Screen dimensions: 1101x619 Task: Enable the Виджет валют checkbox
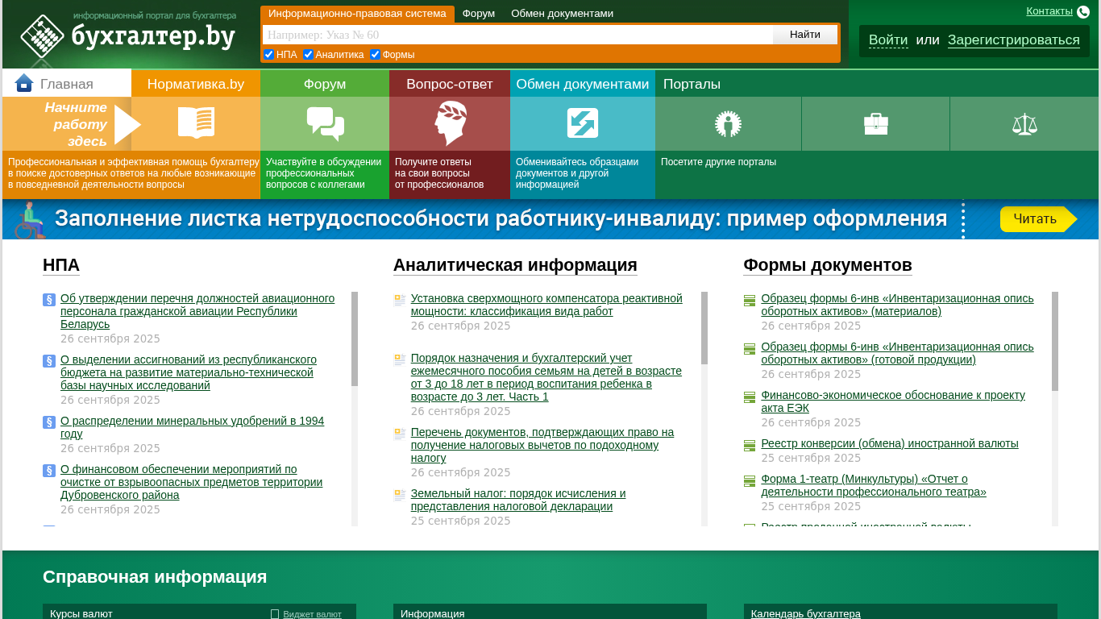coord(275,614)
